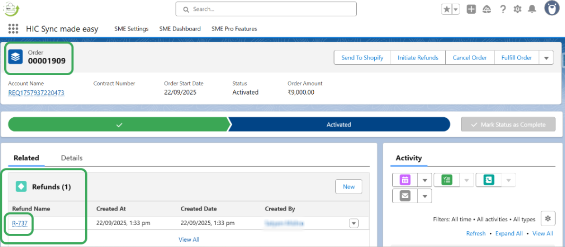
Task: Select the Activity tab
Action: coord(409,158)
